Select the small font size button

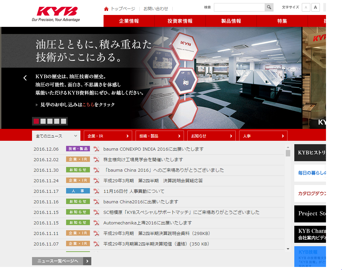pyautogui.click(x=306, y=7)
